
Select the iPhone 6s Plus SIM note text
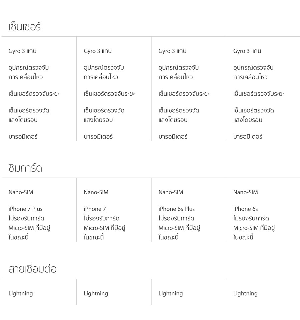point(179,223)
